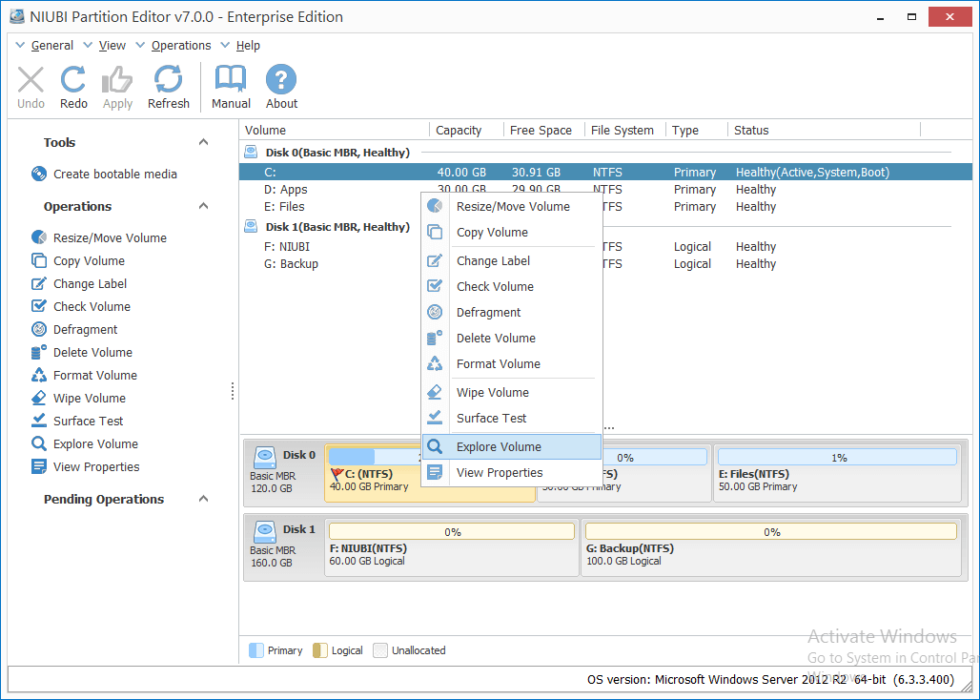980x700 pixels.
Task: Click sidebar panel splitter handle dots
Action: [233, 391]
